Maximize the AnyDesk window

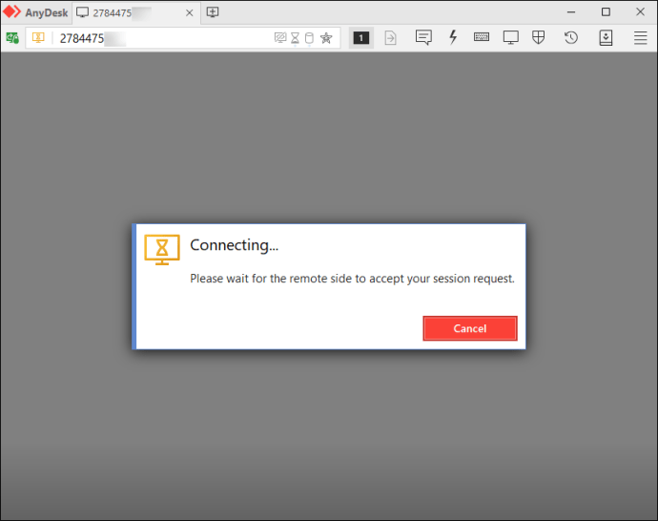click(x=606, y=12)
